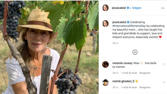View likes on melanie.roussy's comment
This screenshot has height=94, width=167.
click(x=129, y=73)
